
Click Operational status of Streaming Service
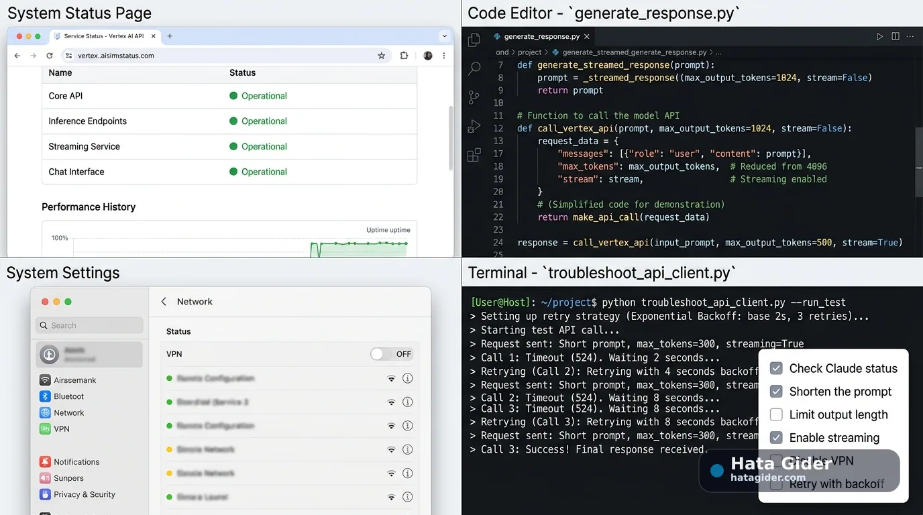(264, 146)
